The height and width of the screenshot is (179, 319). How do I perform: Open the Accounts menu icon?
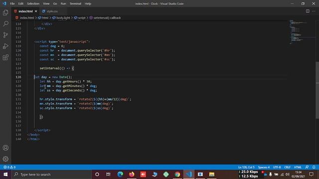(x=5, y=148)
